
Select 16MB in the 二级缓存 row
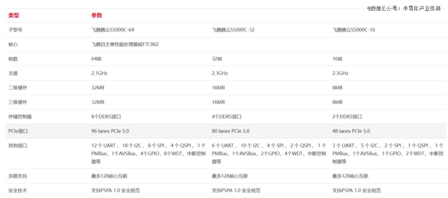(218, 88)
